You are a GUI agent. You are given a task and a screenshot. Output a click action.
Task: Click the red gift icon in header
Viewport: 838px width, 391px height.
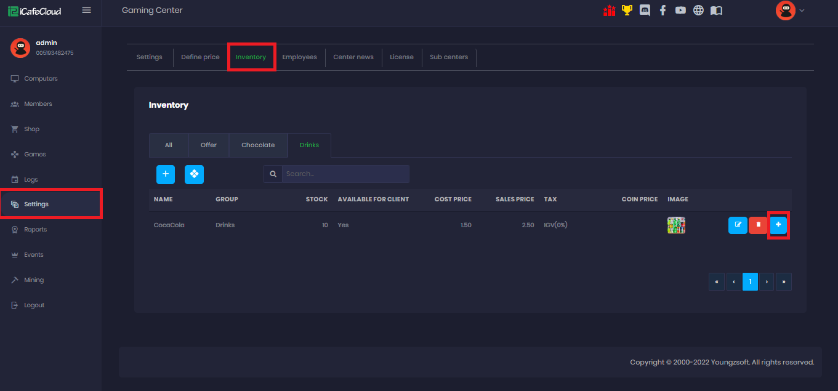pos(609,10)
